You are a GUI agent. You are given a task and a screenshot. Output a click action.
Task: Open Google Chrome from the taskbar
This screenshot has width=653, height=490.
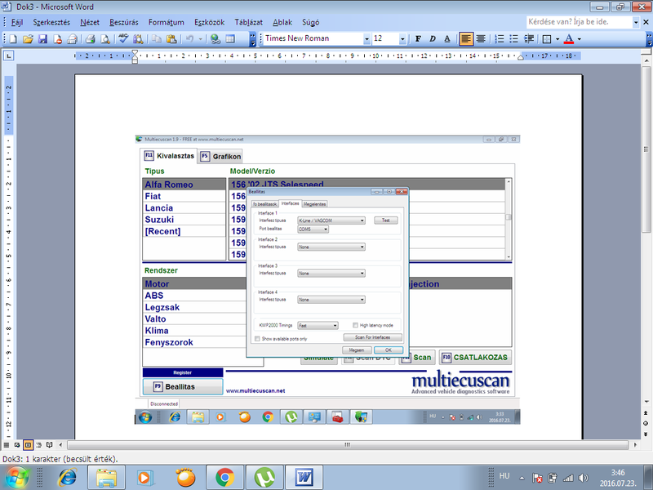[x=225, y=478]
